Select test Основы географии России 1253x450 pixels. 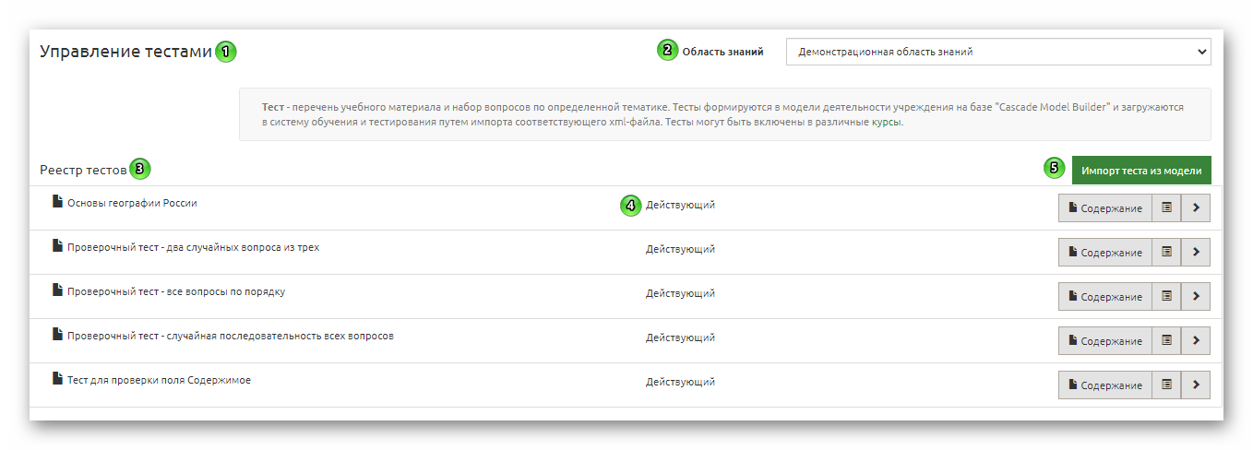[132, 203]
